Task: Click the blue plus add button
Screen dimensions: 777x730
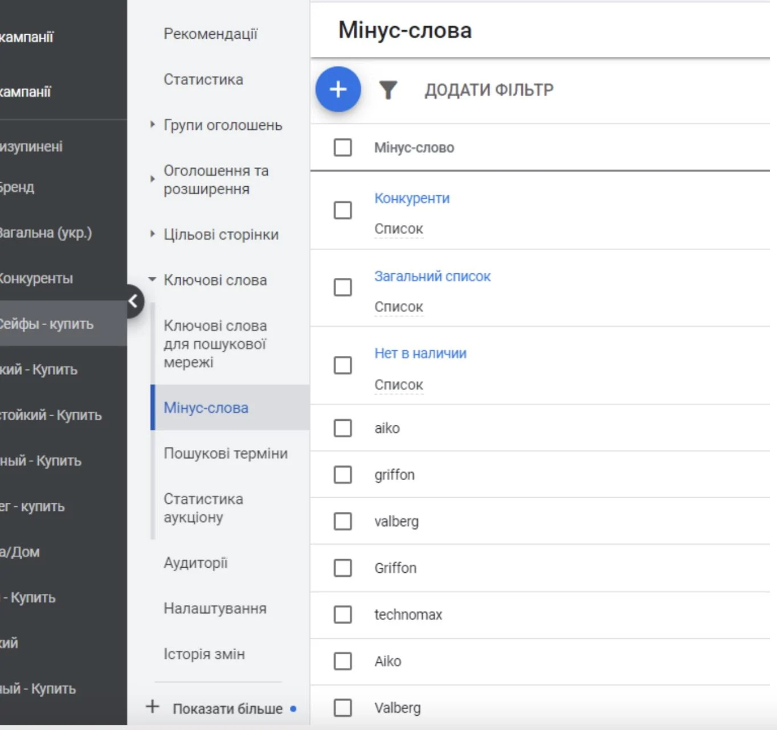Action: click(x=338, y=89)
